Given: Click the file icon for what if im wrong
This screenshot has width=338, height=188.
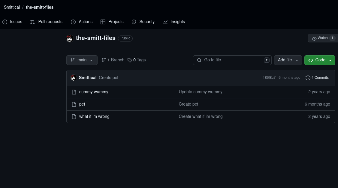Looking at the screenshot, I should [x=74, y=117].
